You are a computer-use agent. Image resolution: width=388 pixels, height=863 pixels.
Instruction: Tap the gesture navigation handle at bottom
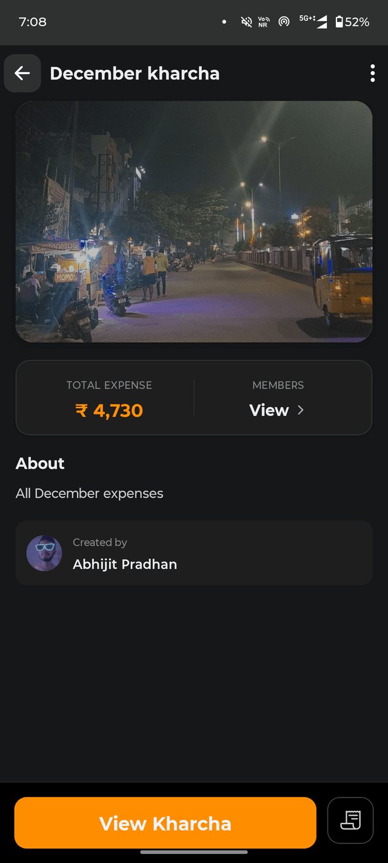tap(194, 856)
